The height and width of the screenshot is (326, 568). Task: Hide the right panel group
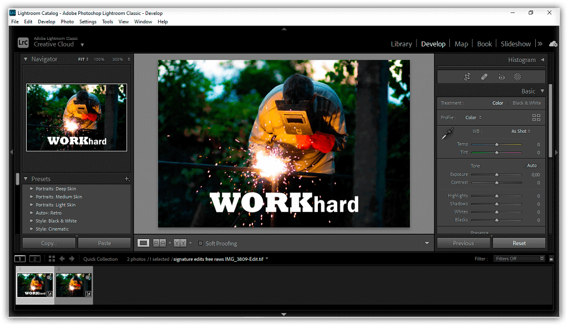click(556, 152)
